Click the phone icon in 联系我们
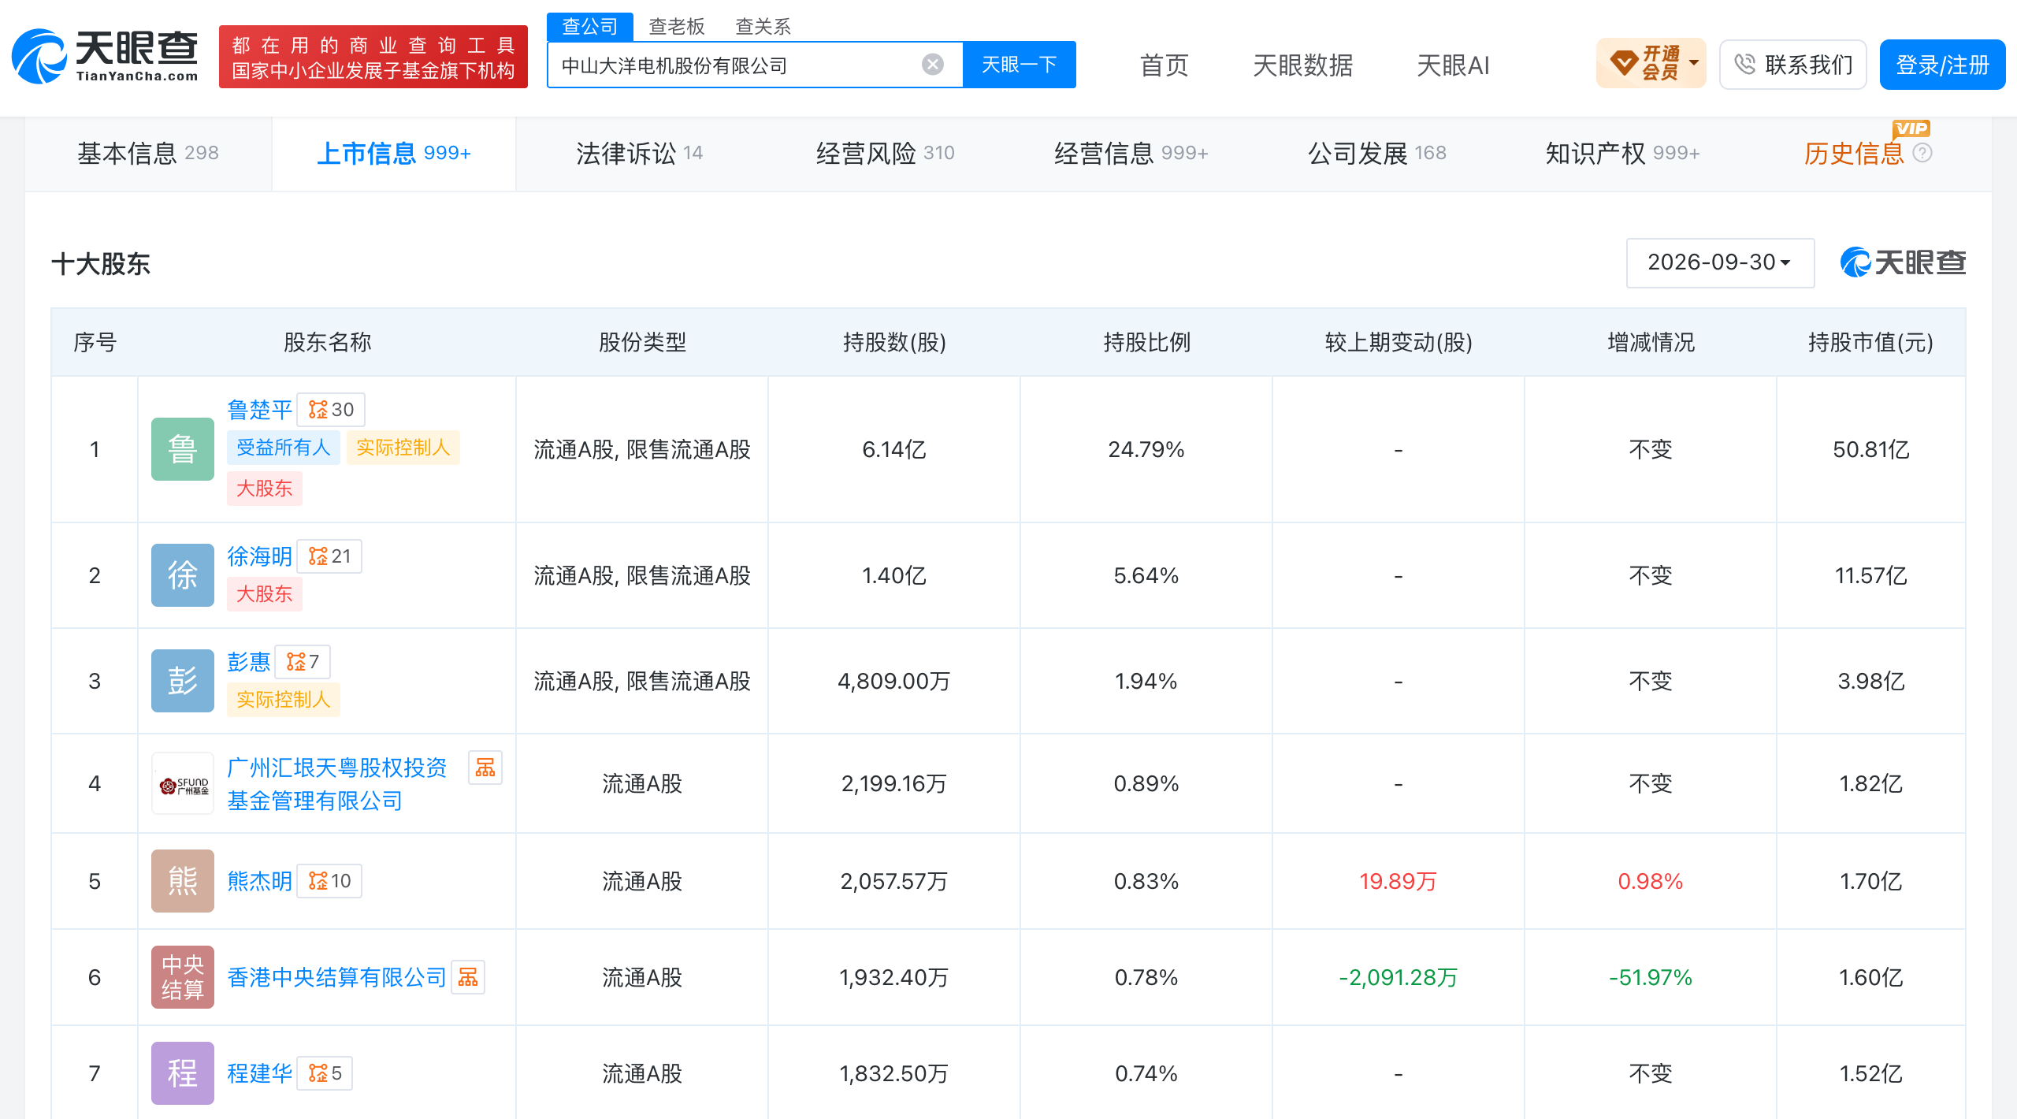Viewport: 2017px width, 1119px height. point(1745,65)
